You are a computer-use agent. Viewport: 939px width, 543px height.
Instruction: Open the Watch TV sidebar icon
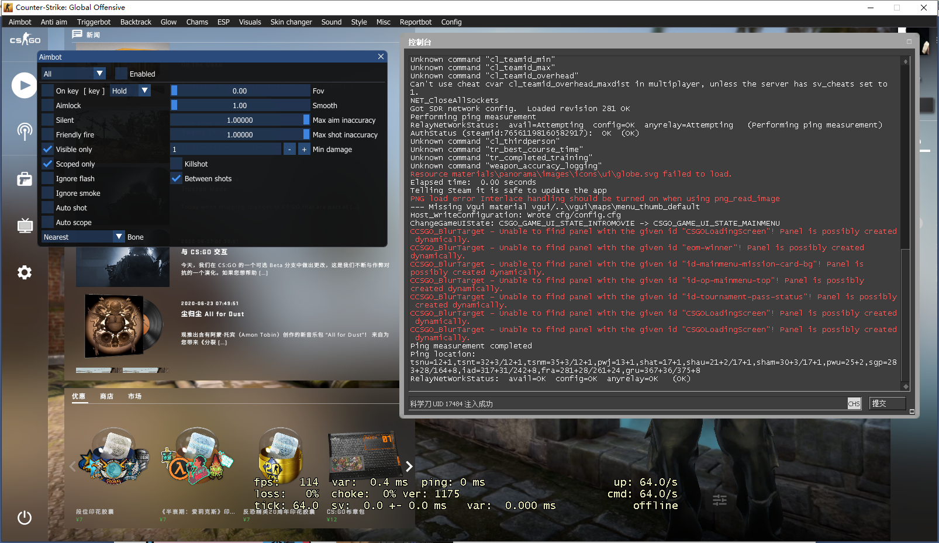(25, 225)
